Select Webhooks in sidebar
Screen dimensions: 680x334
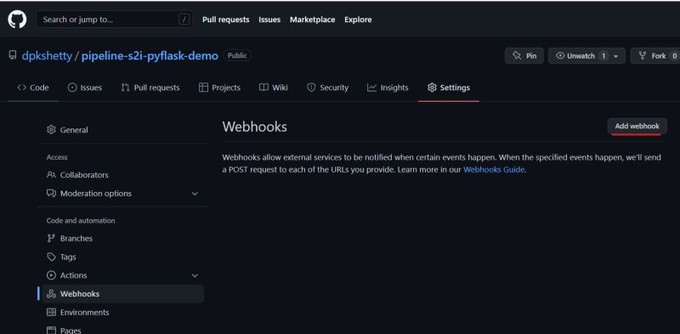pyautogui.click(x=122, y=294)
